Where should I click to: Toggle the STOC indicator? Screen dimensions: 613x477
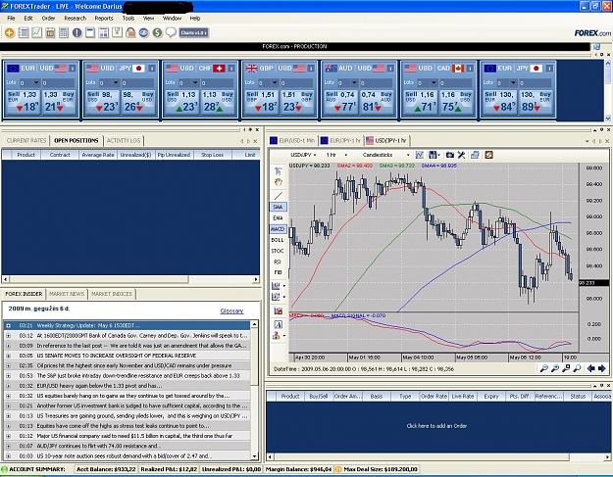(278, 251)
